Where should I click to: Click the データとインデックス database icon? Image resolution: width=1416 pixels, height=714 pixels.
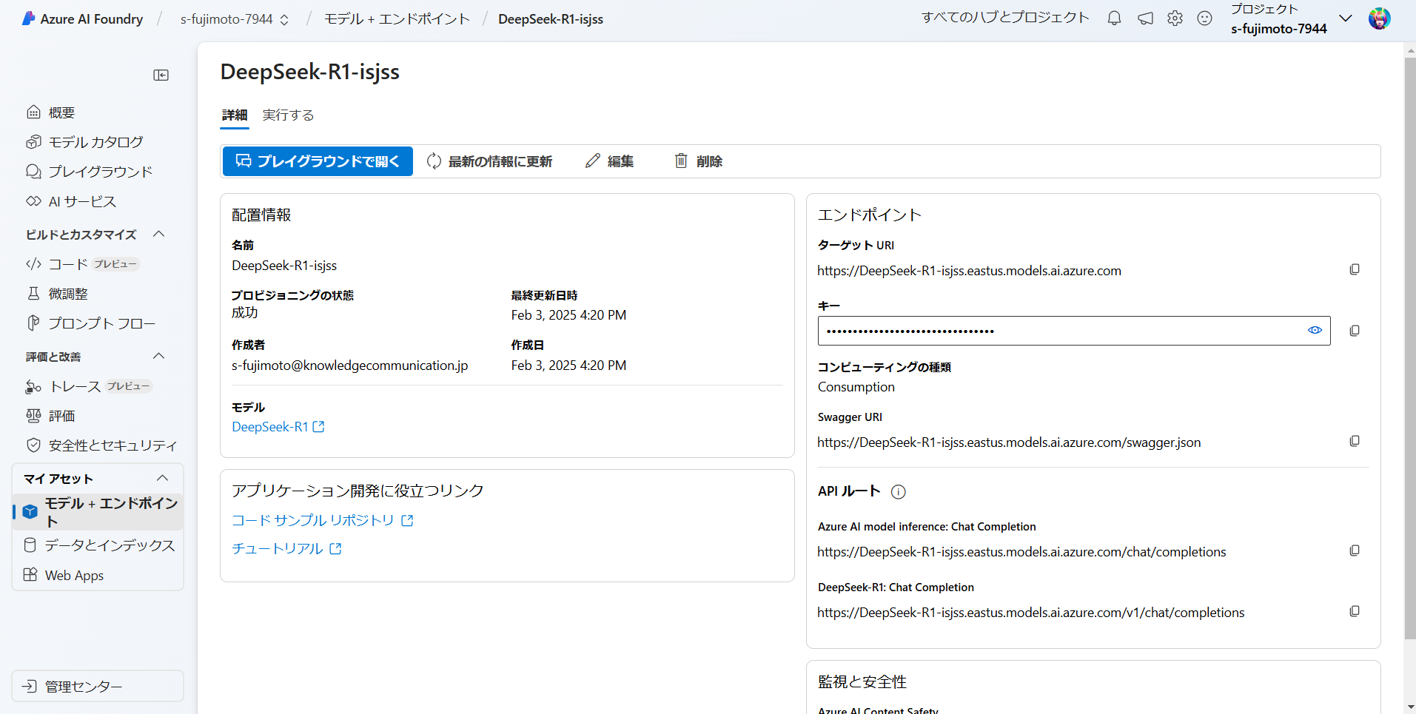pyautogui.click(x=30, y=545)
